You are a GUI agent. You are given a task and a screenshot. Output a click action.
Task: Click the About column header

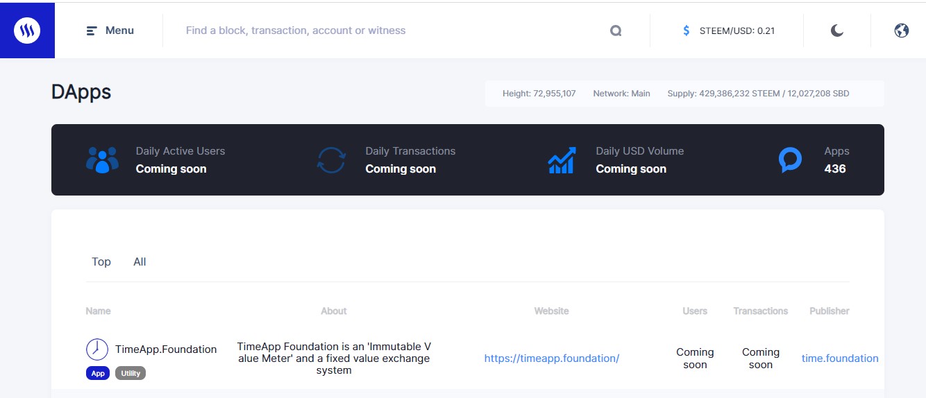(334, 311)
